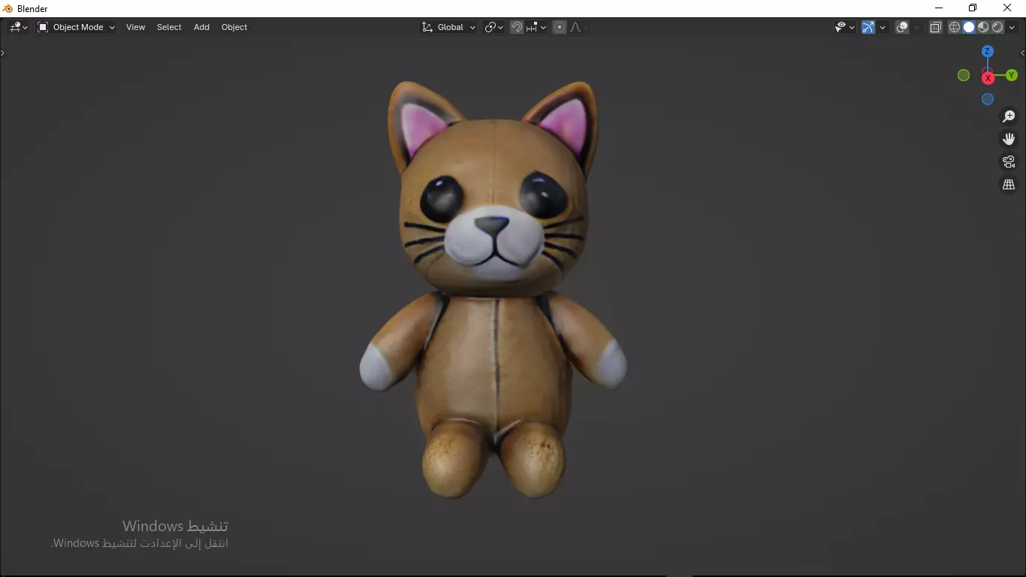Switch to wireframe viewport shading

point(955,27)
